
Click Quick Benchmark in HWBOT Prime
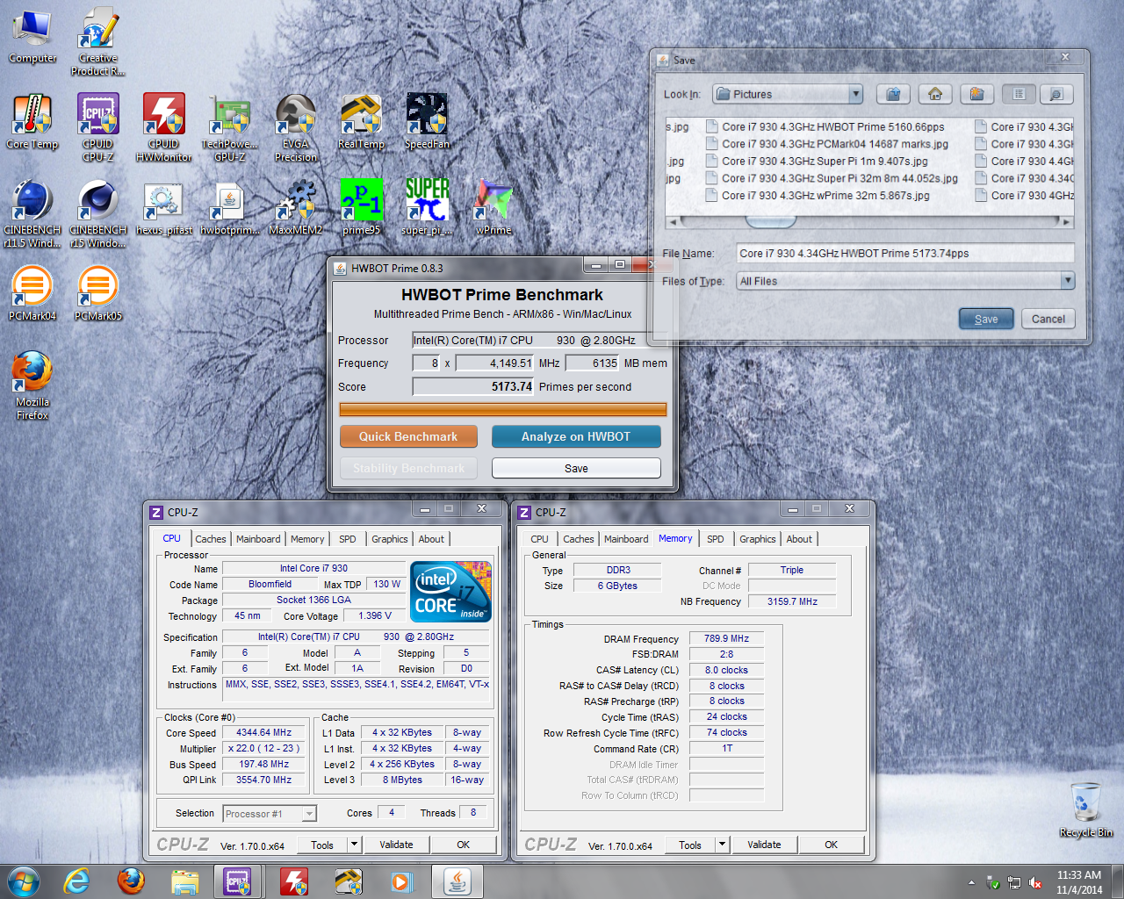coord(408,436)
